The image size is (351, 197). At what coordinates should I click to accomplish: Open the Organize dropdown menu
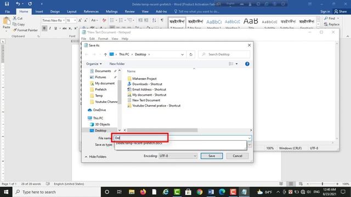[x=94, y=64]
